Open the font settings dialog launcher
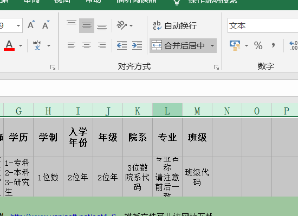298x216 pixels. point(53,67)
